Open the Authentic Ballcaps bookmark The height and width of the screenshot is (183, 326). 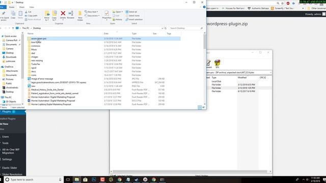[x=258, y=8]
